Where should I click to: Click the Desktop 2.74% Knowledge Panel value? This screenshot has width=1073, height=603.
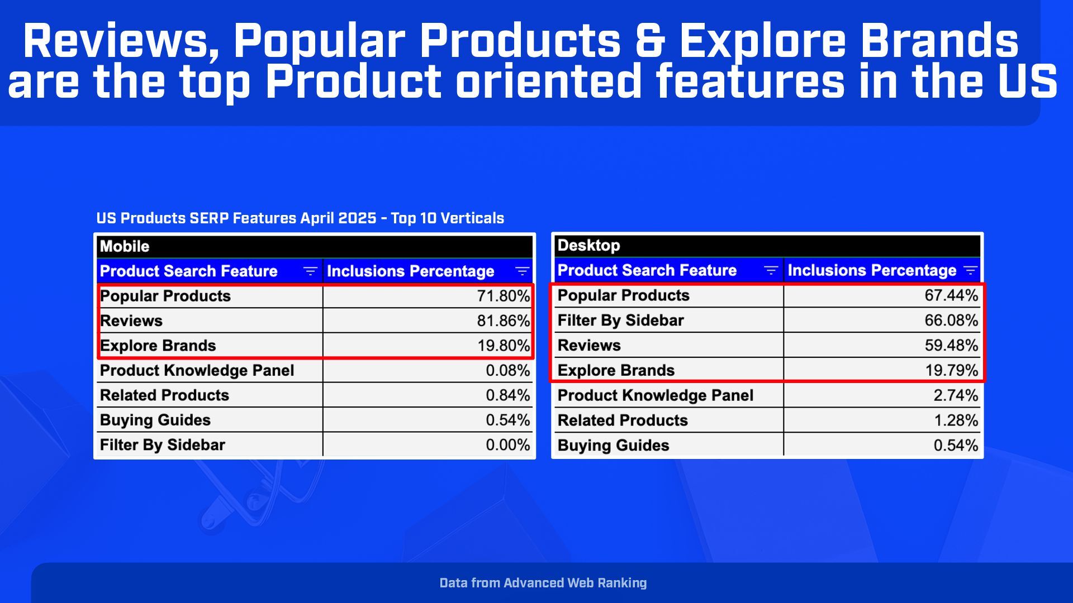point(955,396)
